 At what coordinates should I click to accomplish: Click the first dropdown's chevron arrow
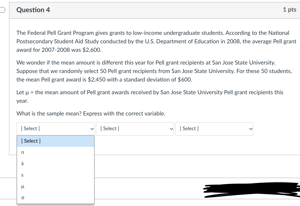click(x=91, y=129)
